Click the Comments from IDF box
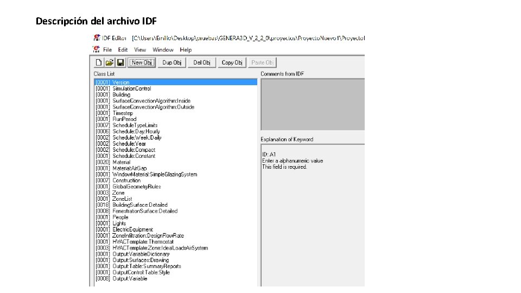 tap(313, 104)
